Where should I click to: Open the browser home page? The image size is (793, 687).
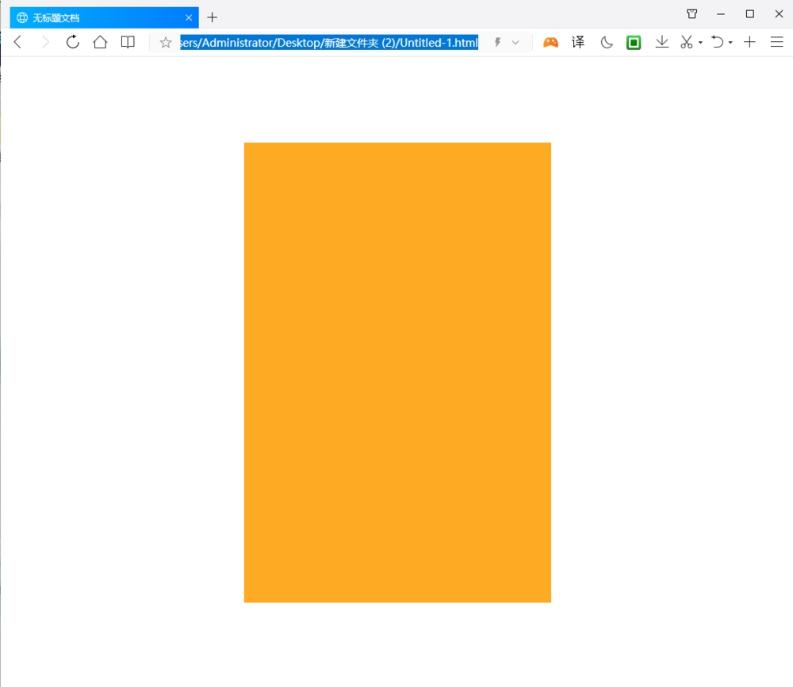[x=100, y=42]
